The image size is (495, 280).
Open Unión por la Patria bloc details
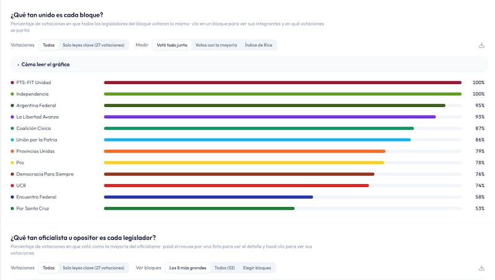click(x=247, y=140)
